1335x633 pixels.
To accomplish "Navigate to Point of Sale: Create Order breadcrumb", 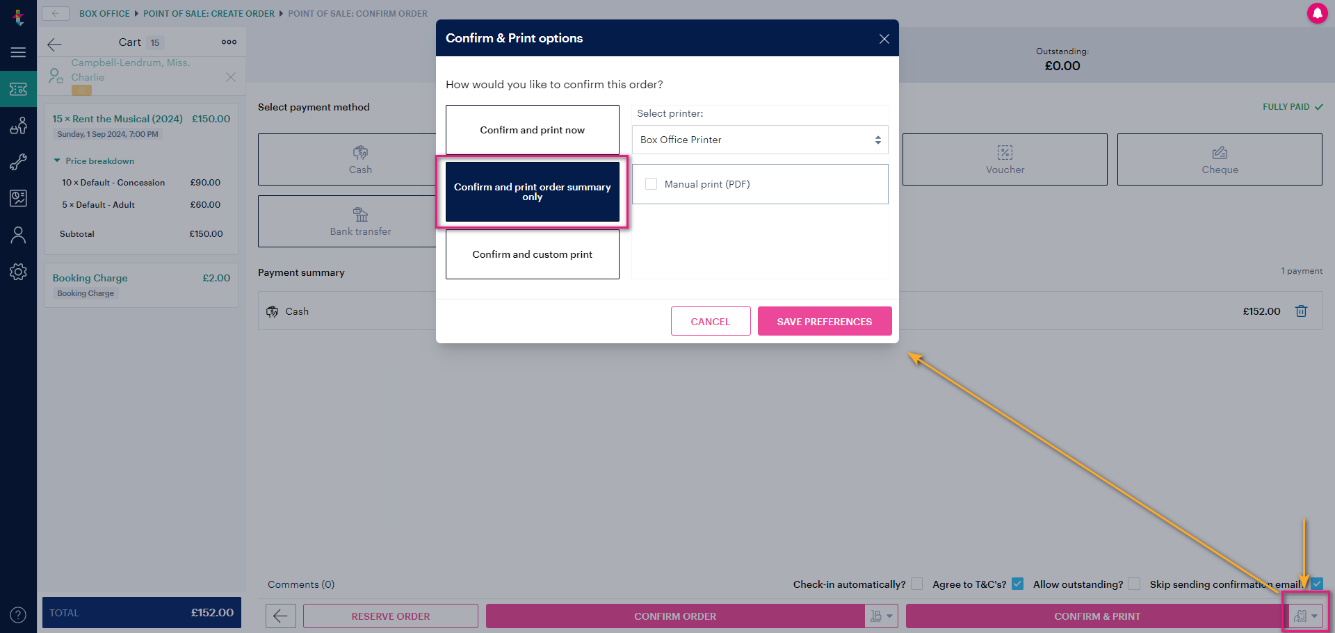I will tap(209, 13).
